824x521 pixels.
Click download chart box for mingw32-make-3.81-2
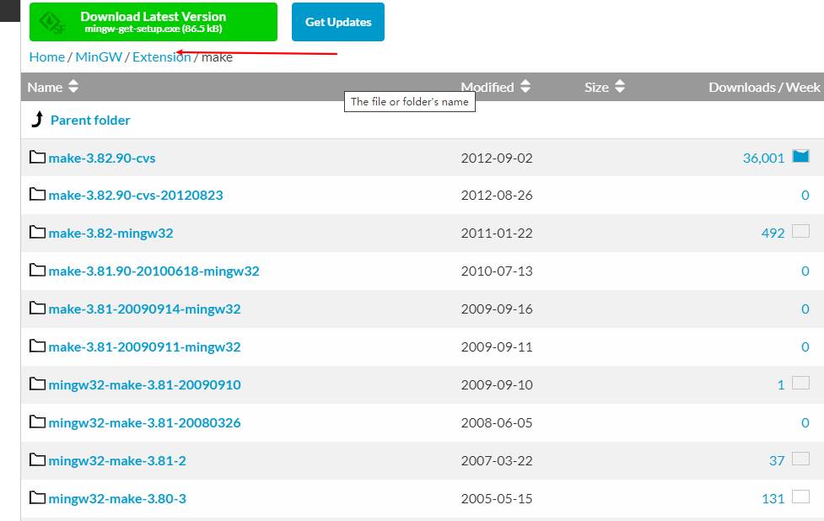[801, 459]
